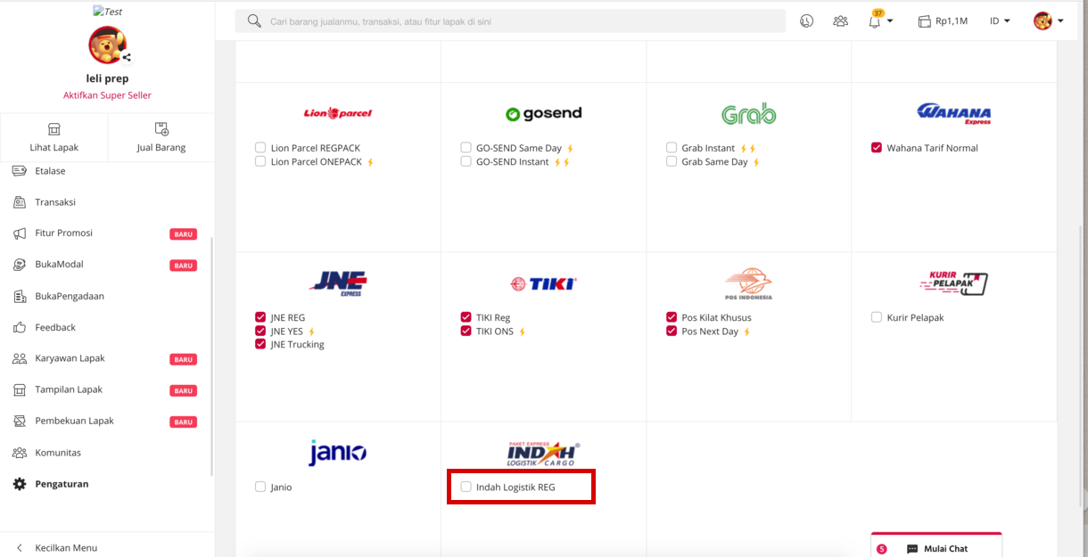Select Fitur Promosi in the sidebar
The height and width of the screenshot is (557, 1088).
click(x=63, y=233)
